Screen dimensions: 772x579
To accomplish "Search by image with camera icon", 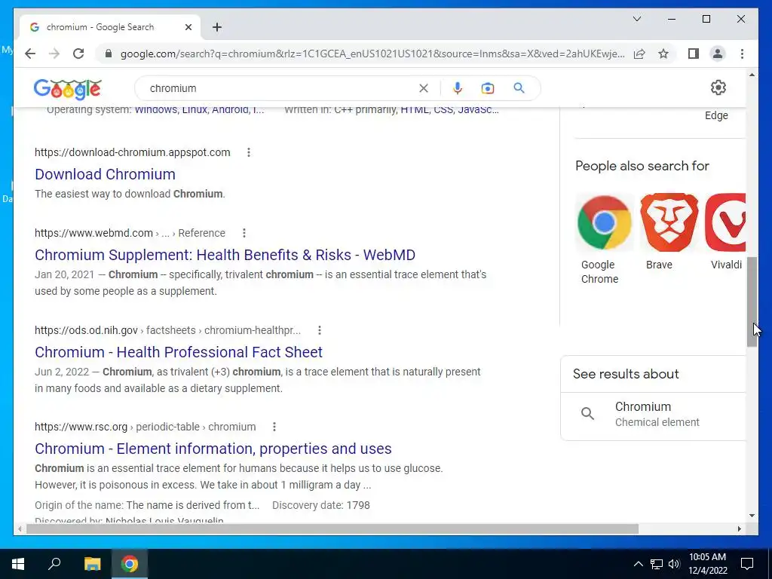I will (x=488, y=88).
